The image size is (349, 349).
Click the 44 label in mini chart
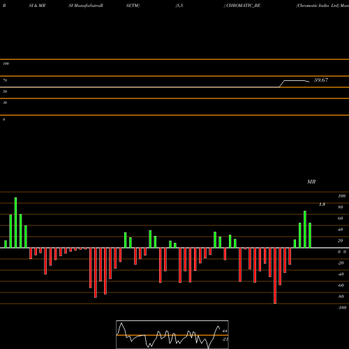click(225, 331)
